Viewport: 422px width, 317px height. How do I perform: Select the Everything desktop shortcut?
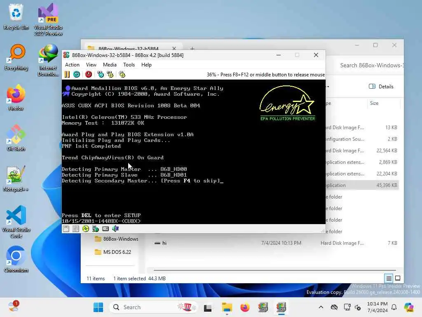[16, 57]
